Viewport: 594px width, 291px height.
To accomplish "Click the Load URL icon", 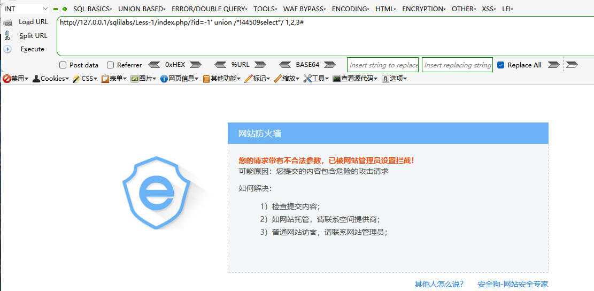I will (7, 22).
